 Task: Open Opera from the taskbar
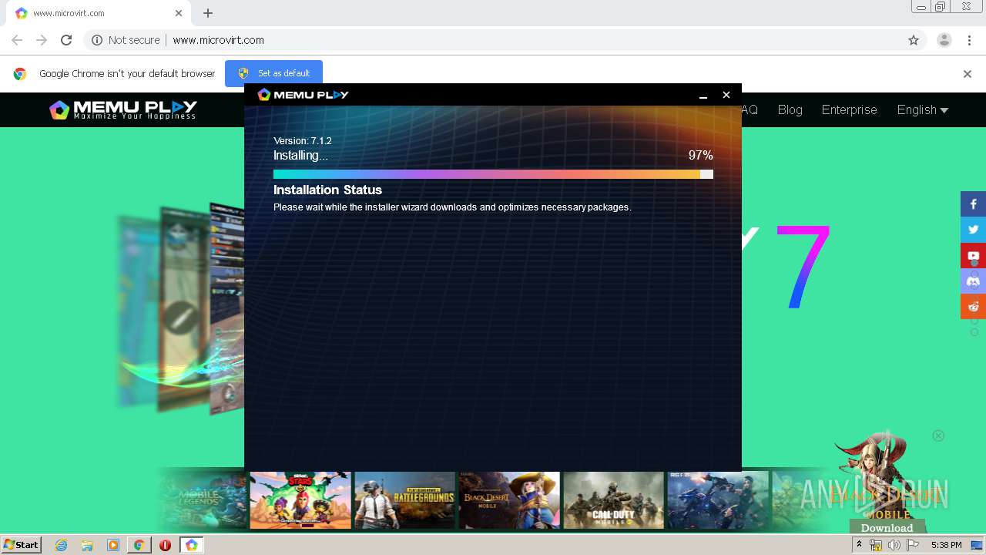[x=165, y=545]
